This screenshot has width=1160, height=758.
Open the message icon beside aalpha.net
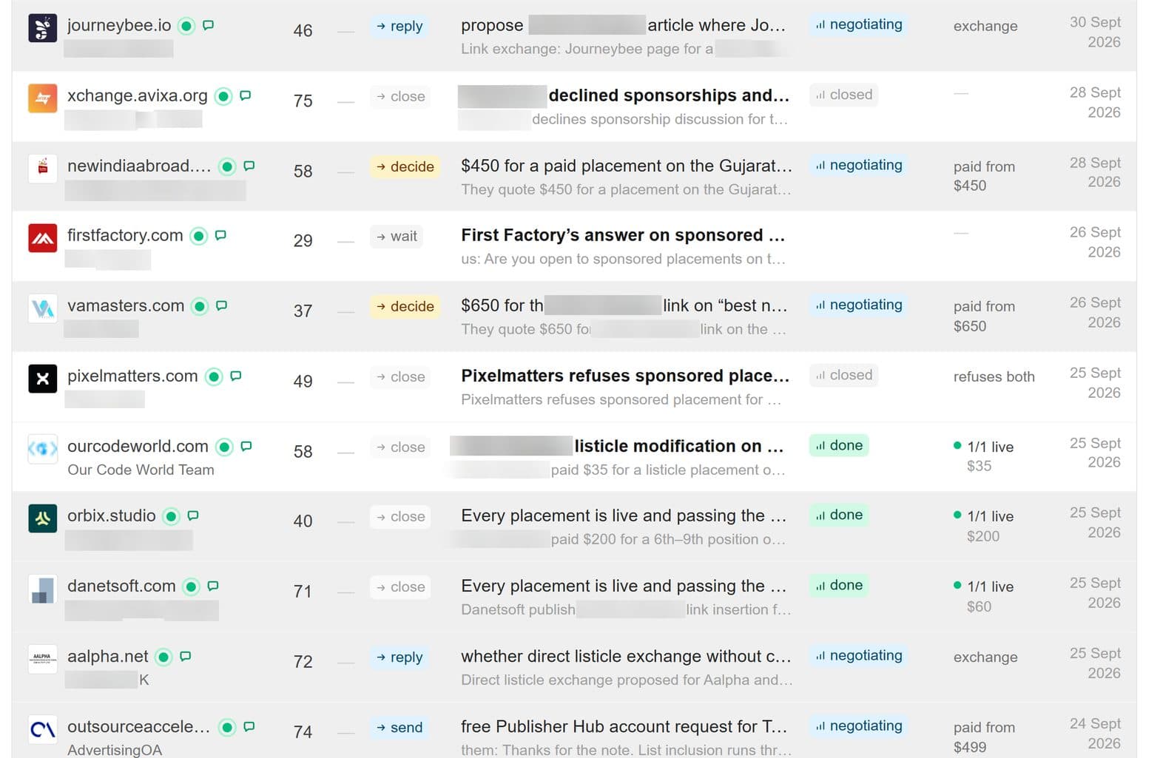pos(186,656)
